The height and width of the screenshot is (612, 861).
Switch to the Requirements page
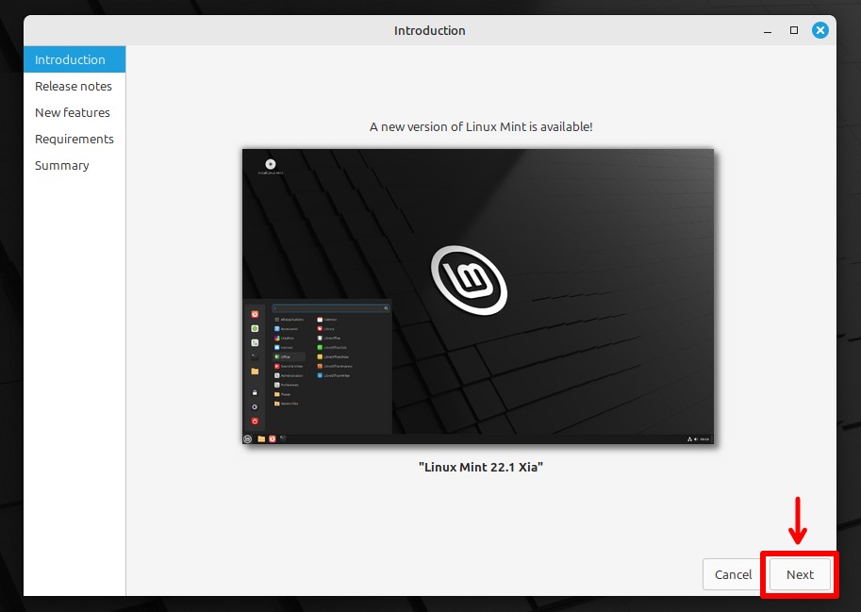75,139
